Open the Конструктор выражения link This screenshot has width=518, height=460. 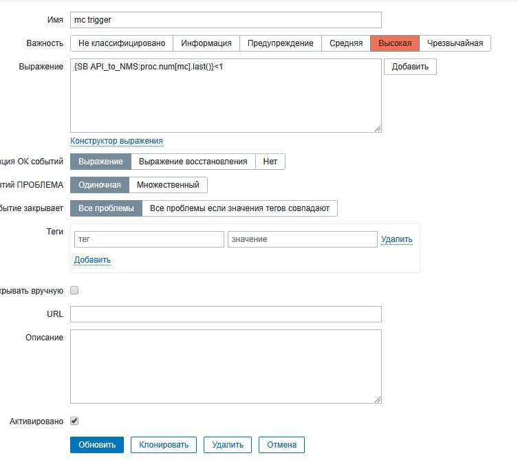coord(116,141)
